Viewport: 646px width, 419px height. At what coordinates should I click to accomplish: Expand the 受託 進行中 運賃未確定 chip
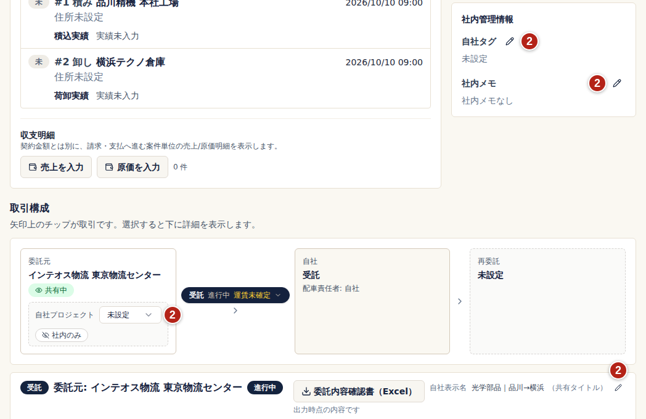[235, 295]
